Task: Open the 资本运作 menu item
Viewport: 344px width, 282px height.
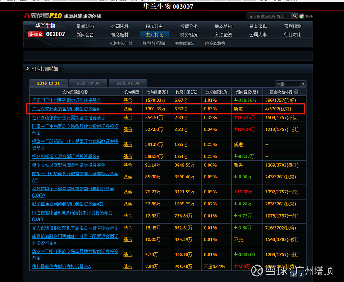Action: point(258,26)
